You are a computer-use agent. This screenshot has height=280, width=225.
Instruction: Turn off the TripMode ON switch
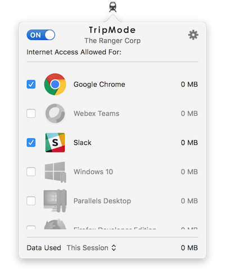(x=41, y=35)
